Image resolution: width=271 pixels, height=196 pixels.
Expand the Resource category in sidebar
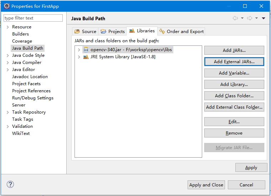[x=8, y=27]
